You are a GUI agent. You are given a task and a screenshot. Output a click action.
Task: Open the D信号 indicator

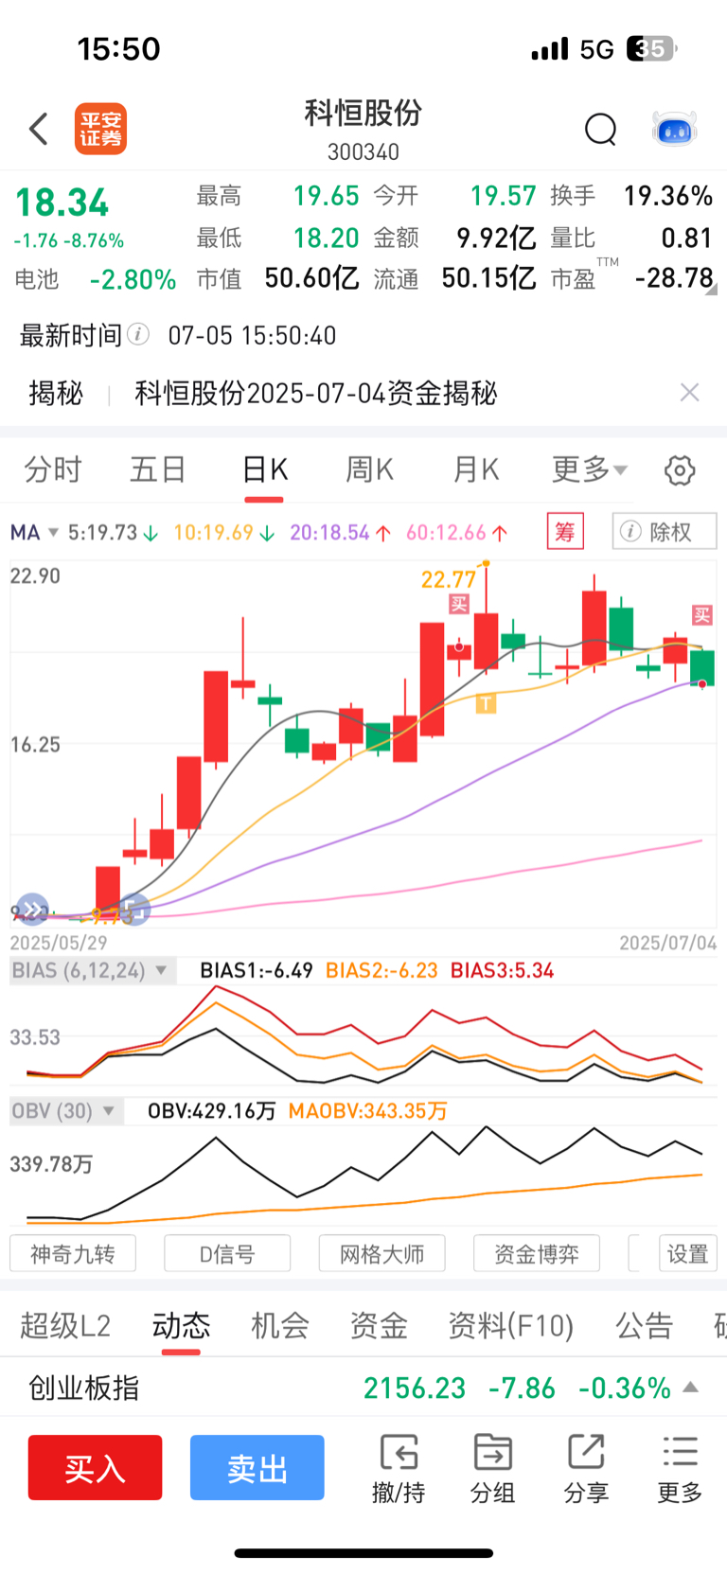click(x=227, y=1254)
